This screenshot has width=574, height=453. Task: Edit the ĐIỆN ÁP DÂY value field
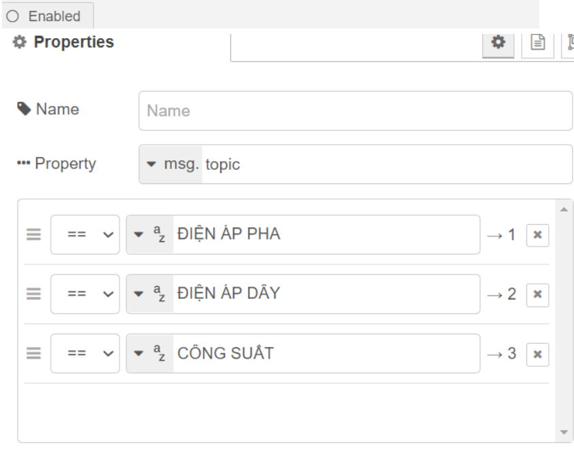pyautogui.click(x=326, y=294)
